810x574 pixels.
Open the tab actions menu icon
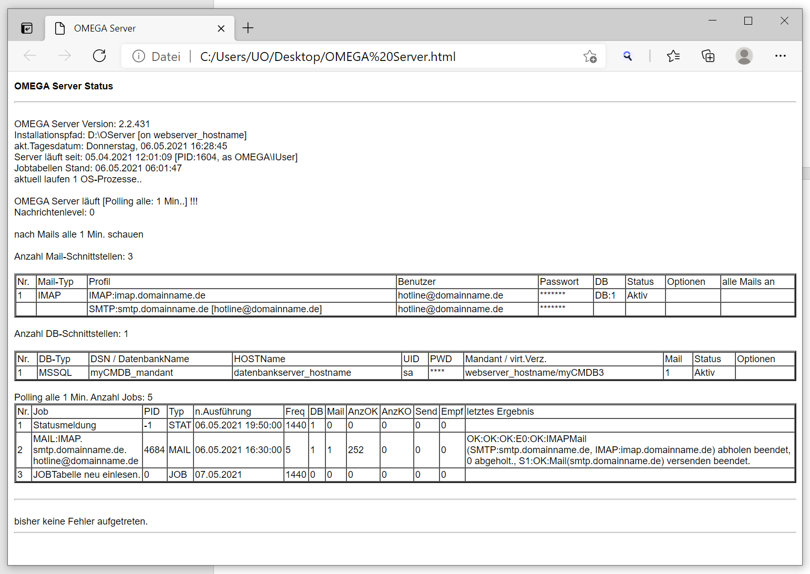(x=27, y=28)
